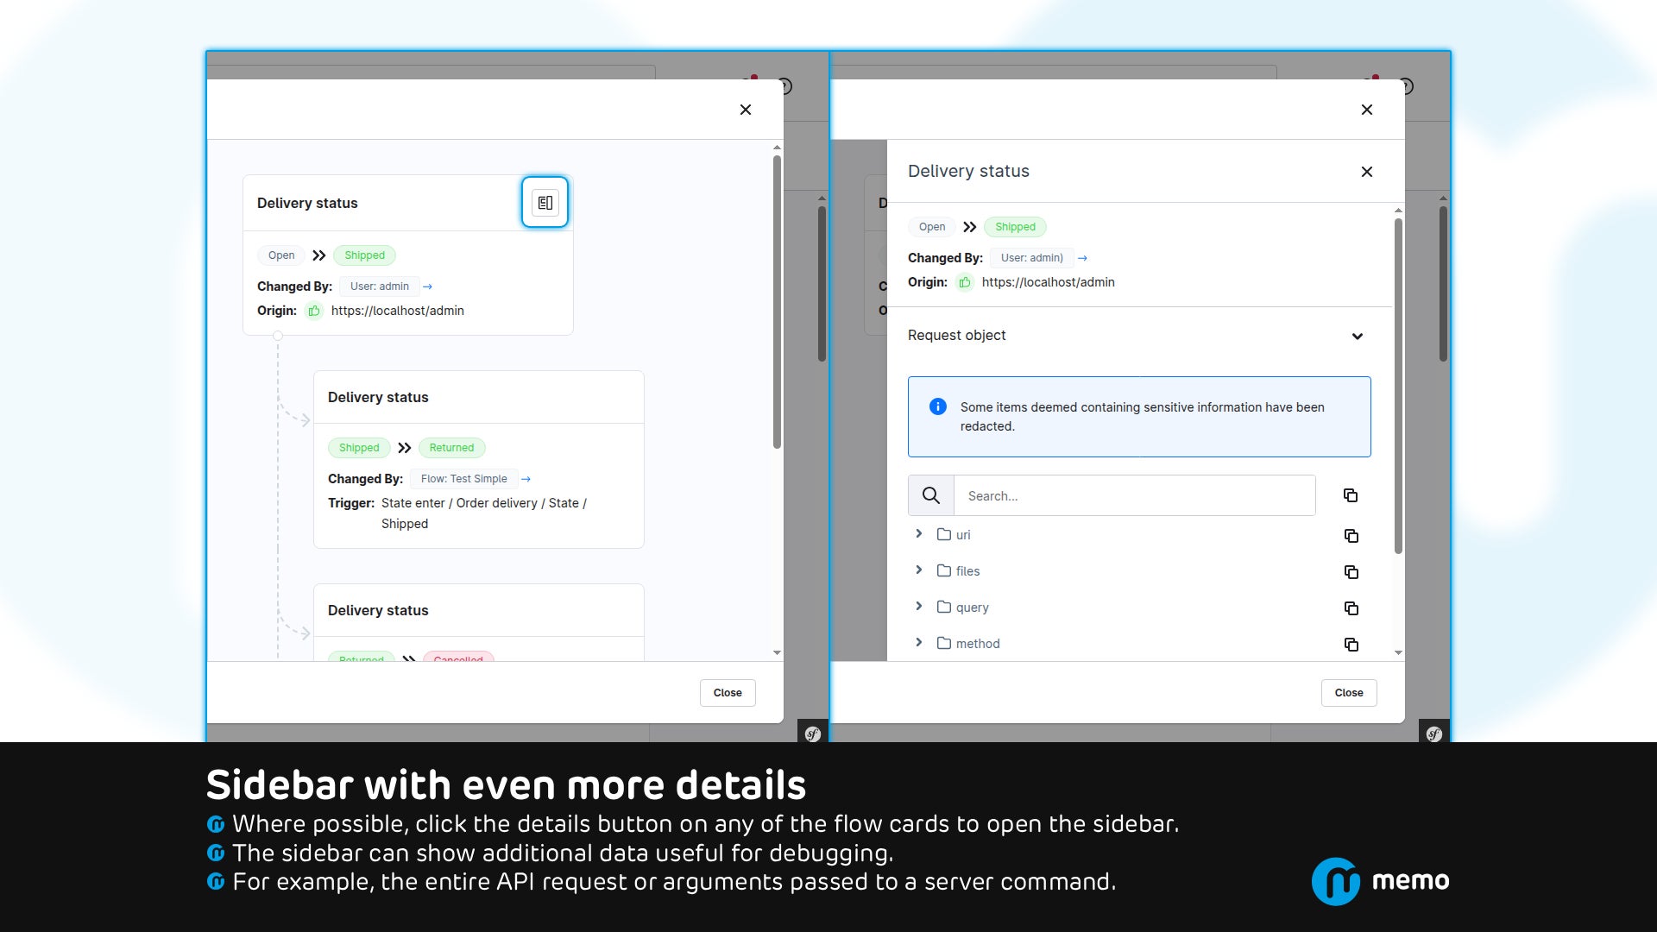
Task: Click the Symfony toolbar icon in left screenshot
Action: point(813,734)
